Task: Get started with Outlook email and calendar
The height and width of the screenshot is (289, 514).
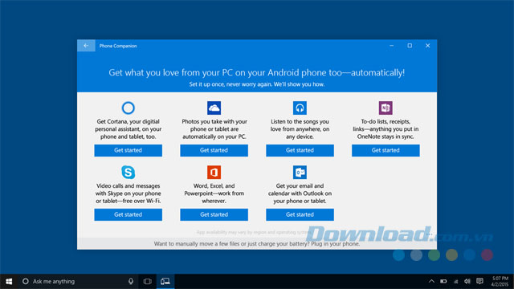Action: coord(300,214)
